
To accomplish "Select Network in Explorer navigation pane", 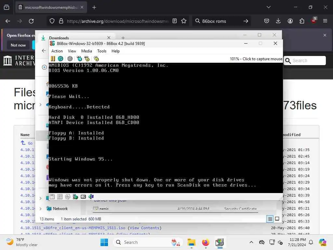I will click(60, 209).
